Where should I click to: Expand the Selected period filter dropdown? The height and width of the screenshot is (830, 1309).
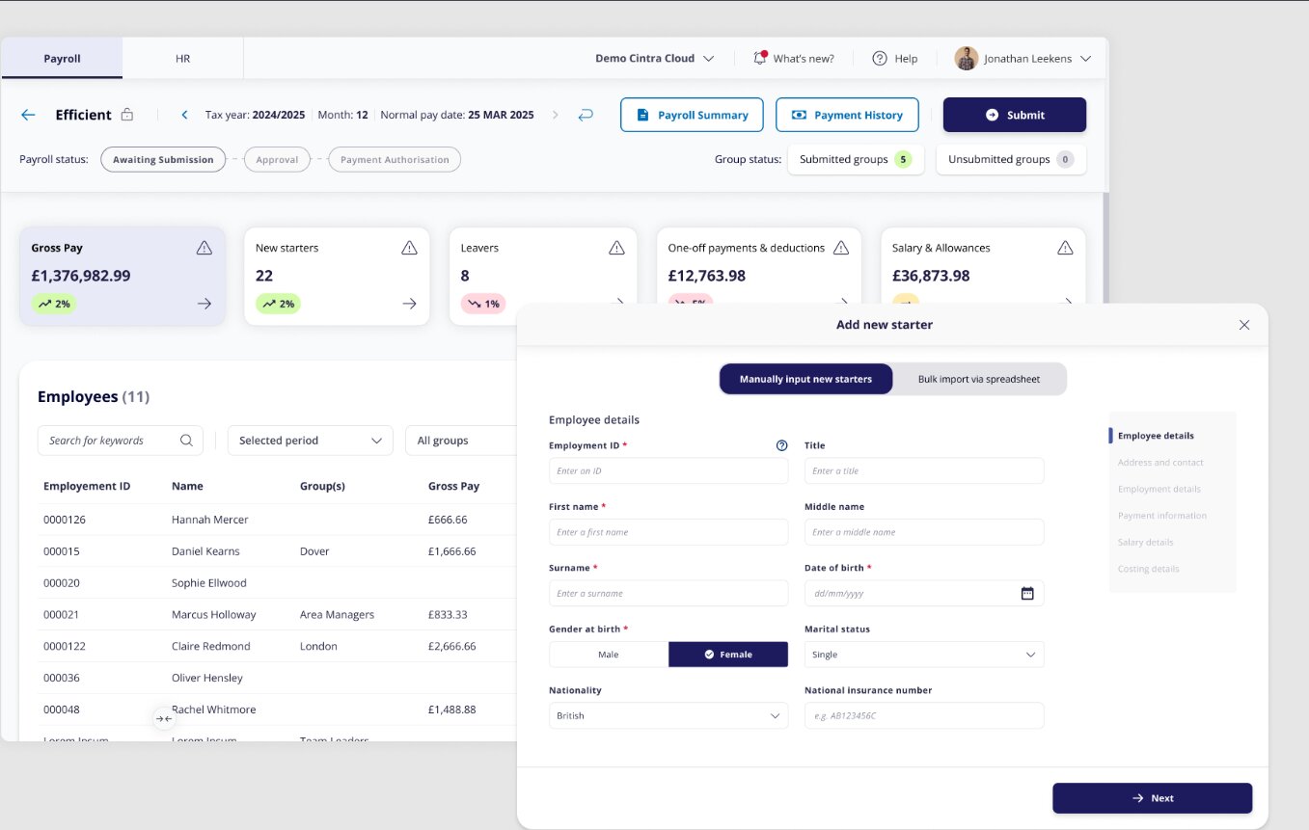click(x=310, y=441)
